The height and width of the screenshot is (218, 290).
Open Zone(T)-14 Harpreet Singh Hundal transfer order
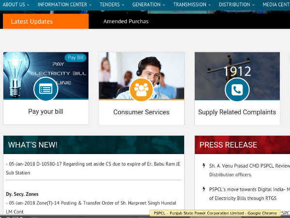click(91, 207)
